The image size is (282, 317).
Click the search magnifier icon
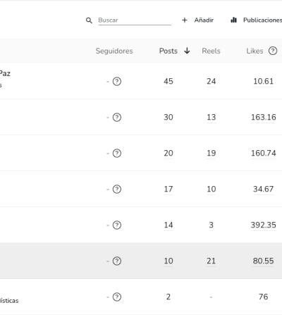(x=89, y=20)
